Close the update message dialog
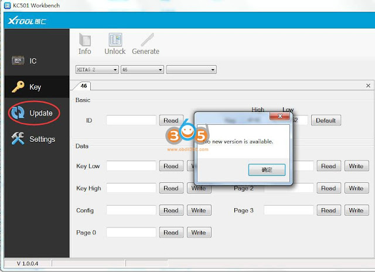The width and height of the screenshot is (375, 272). (x=280, y=116)
